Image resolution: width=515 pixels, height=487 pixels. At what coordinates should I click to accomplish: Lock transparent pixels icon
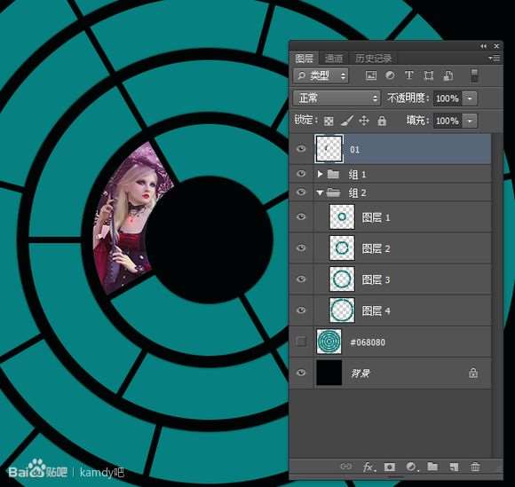pos(329,122)
